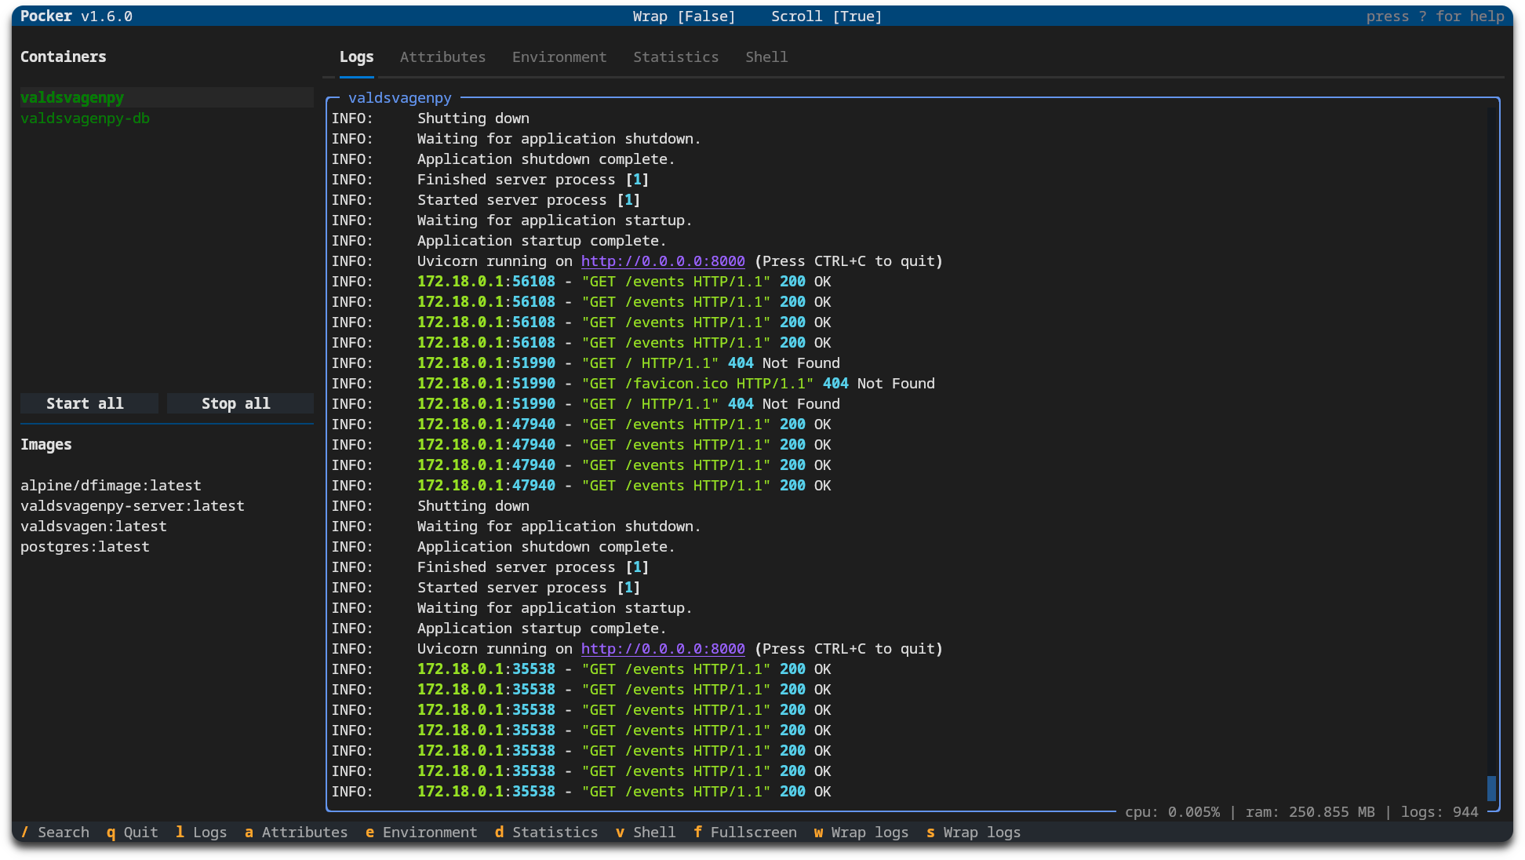Select the valdsvagenpy-db container
Image resolution: width=1525 pixels, height=860 pixels.
point(85,118)
